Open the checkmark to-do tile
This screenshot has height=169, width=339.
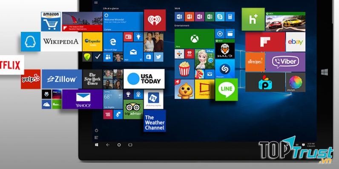point(98,57)
